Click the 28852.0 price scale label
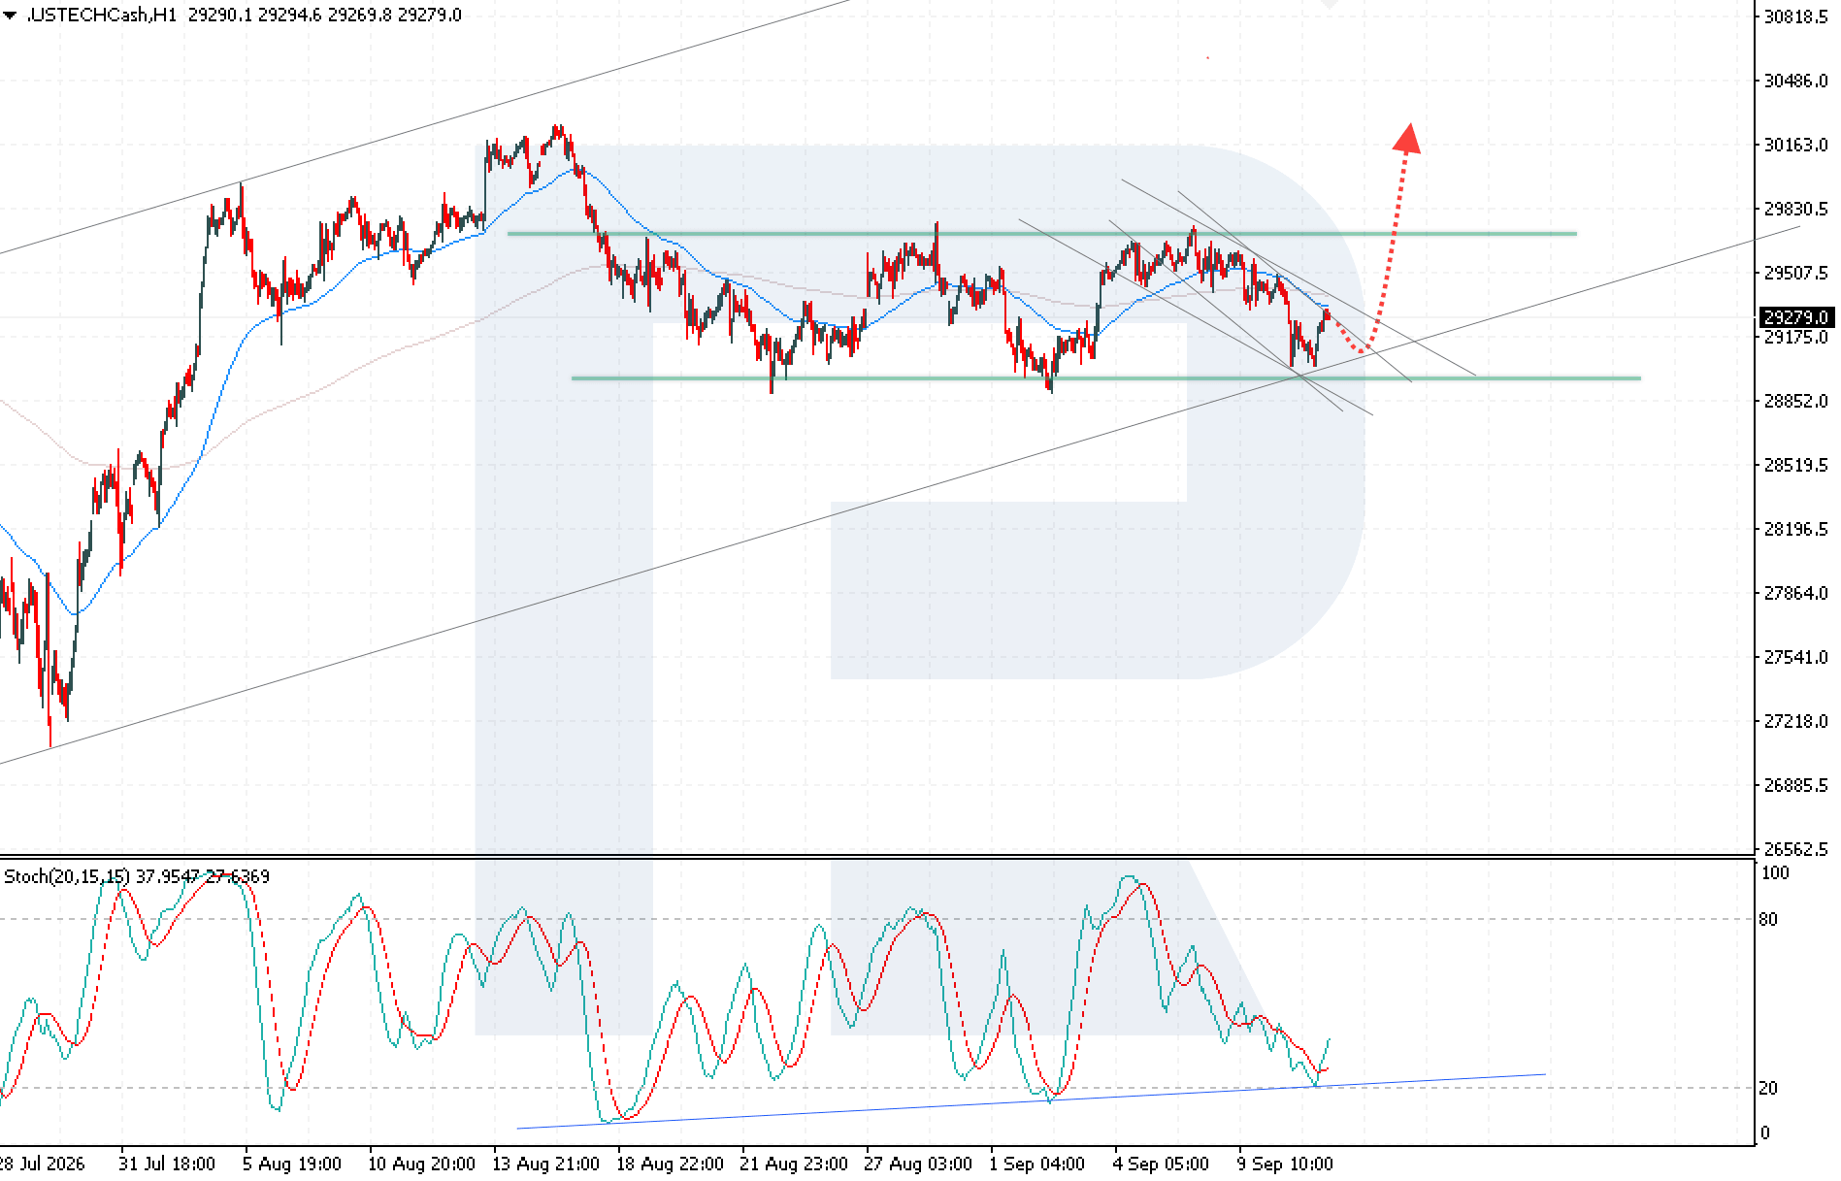 [x=1795, y=401]
